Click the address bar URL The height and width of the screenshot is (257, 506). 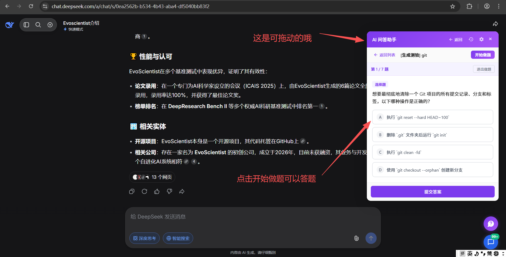(x=130, y=6)
